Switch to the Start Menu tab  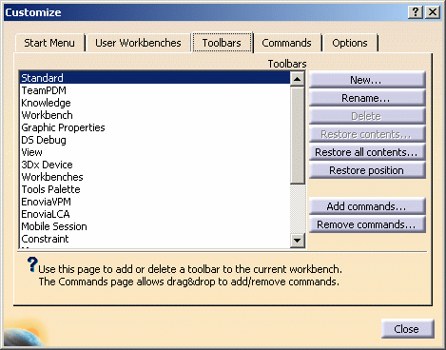49,43
